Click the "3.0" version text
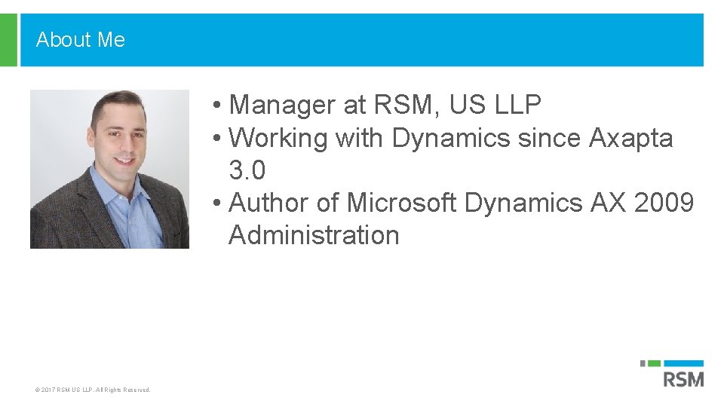724x407 pixels. [x=247, y=171]
